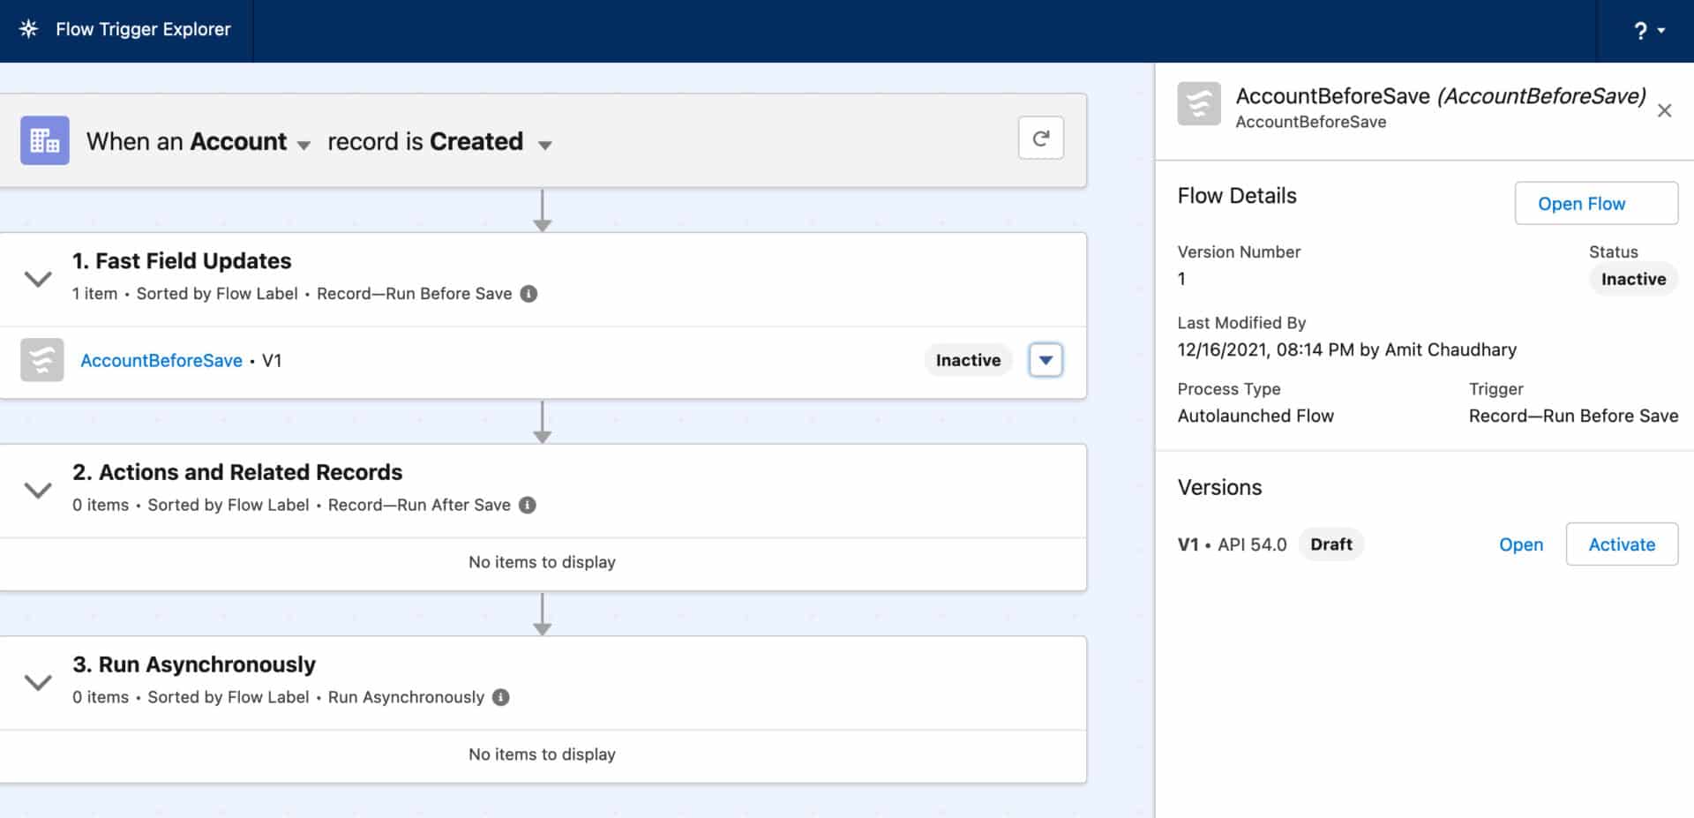This screenshot has height=818, width=1694.
Task: Refresh the flow trigger list
Action: pyautogui.click(x=1040, y=139)
